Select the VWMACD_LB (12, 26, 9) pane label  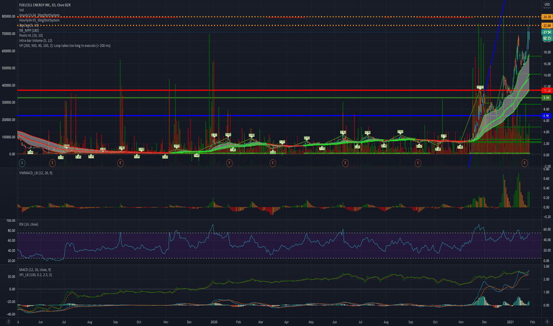coord(36,173)
